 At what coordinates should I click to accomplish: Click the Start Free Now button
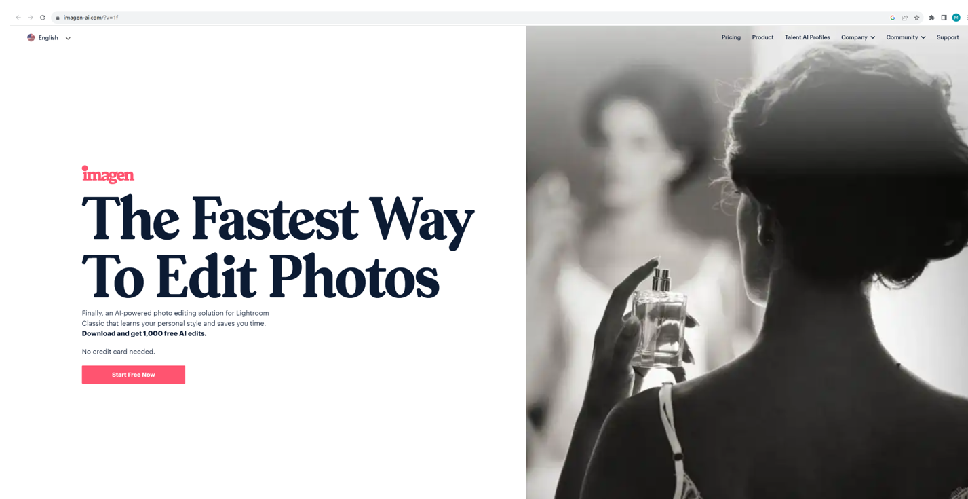click(x=134, y=375)
